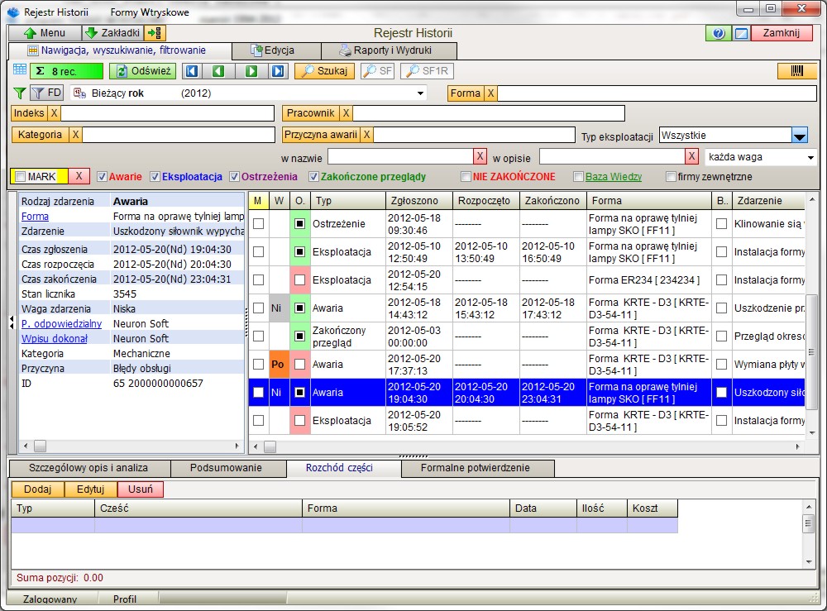
Task: Go to next record arrow
Action: (251, 71)
